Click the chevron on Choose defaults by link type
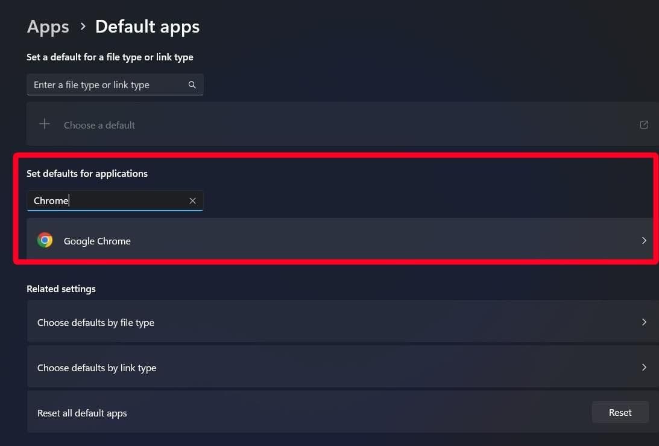The height and width of the screenshot is (446, 659). [x=643, y=367]
